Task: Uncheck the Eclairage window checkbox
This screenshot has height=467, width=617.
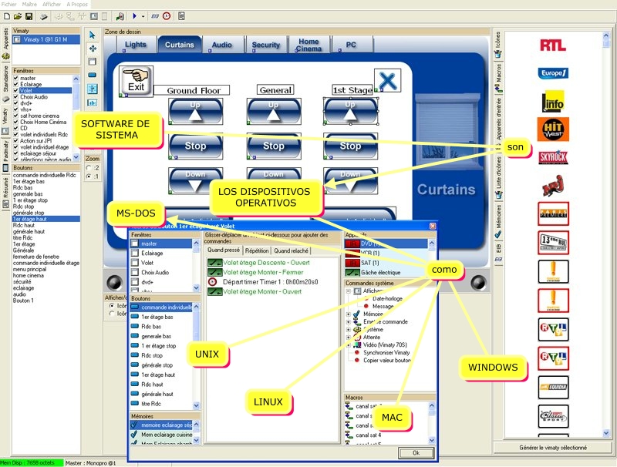Action: 16,84
